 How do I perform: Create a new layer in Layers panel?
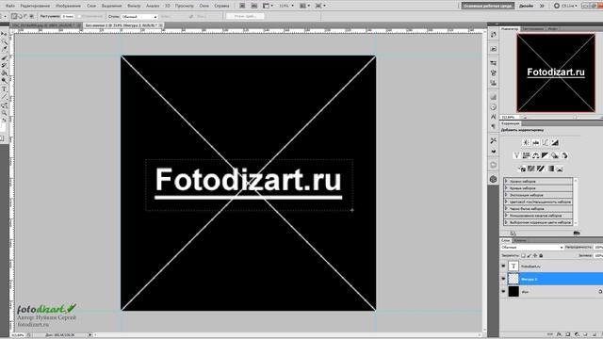pos(595,334)
